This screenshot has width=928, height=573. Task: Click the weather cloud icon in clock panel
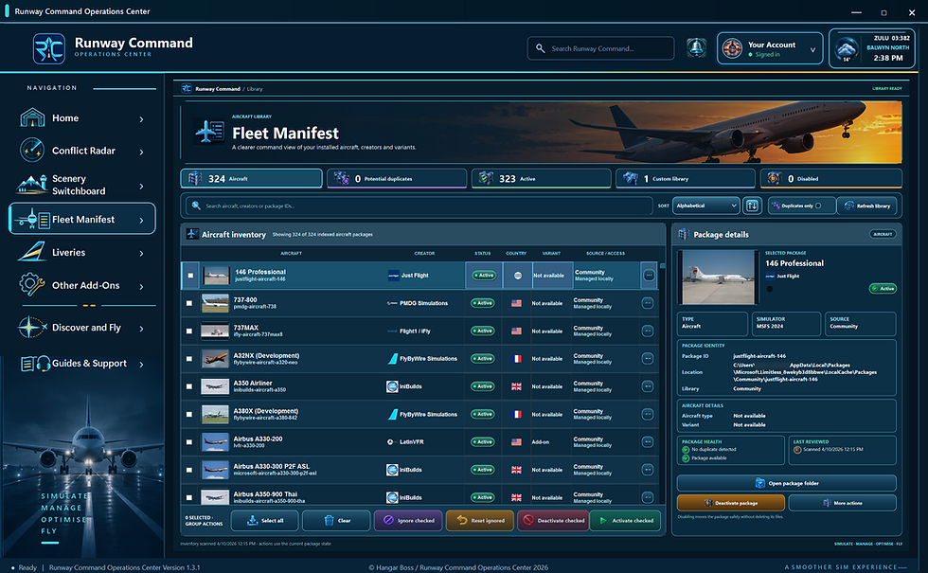coord(847,49)
